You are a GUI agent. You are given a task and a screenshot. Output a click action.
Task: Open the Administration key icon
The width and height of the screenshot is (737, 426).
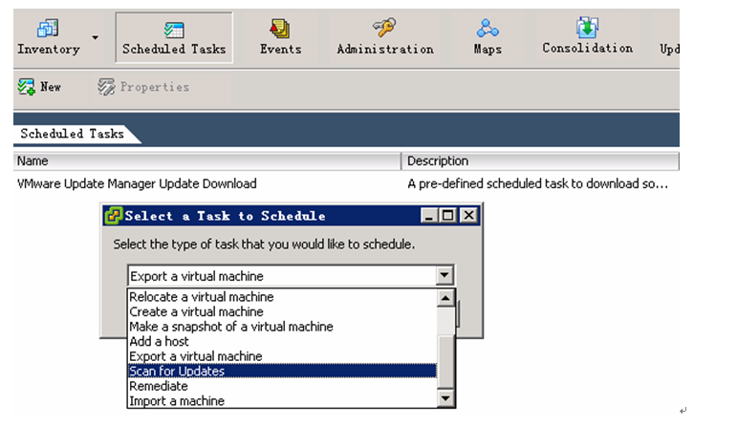tap(384, 28)
